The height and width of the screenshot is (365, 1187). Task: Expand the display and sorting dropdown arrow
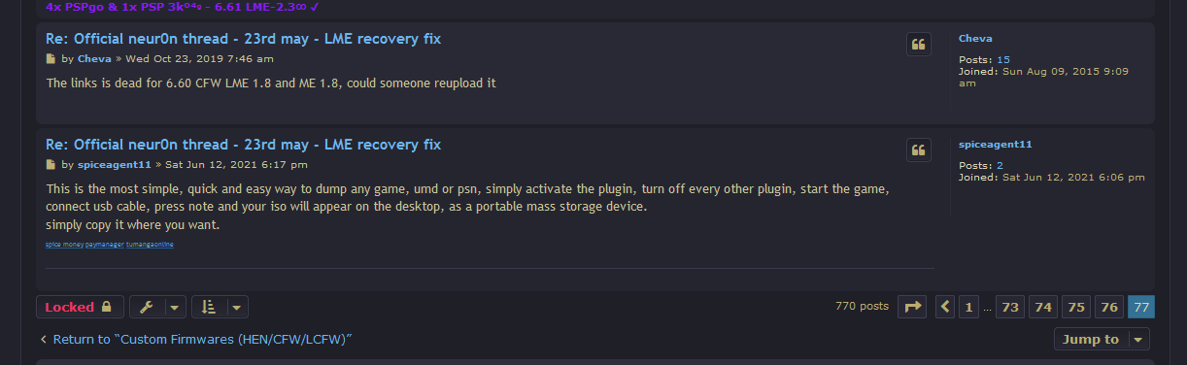237,307
